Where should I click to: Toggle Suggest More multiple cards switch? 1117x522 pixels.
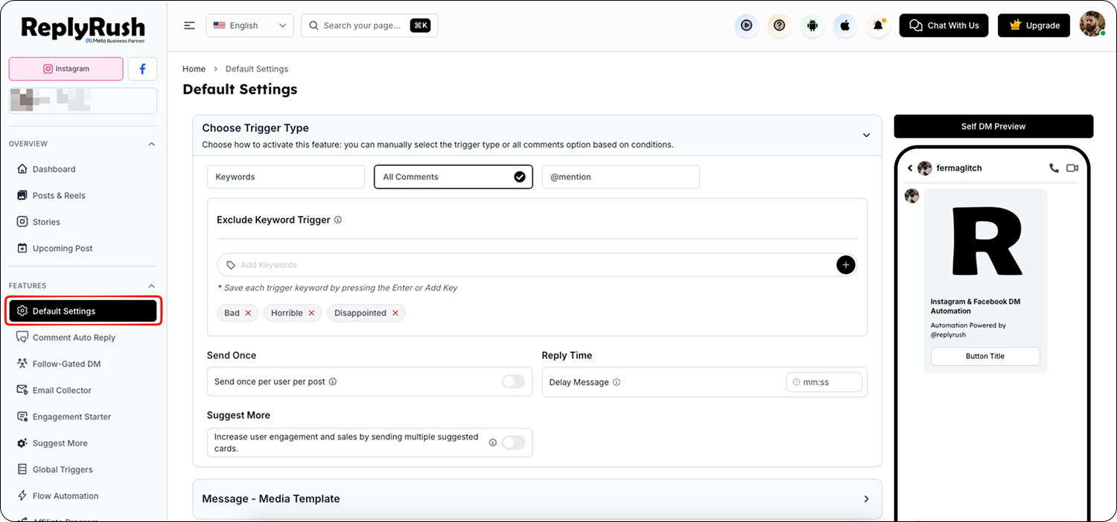[513, 442]
